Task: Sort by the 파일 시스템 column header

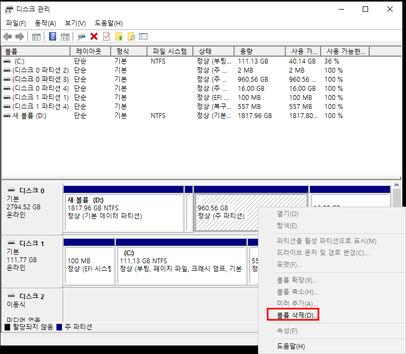Action: tap(170, 51)
